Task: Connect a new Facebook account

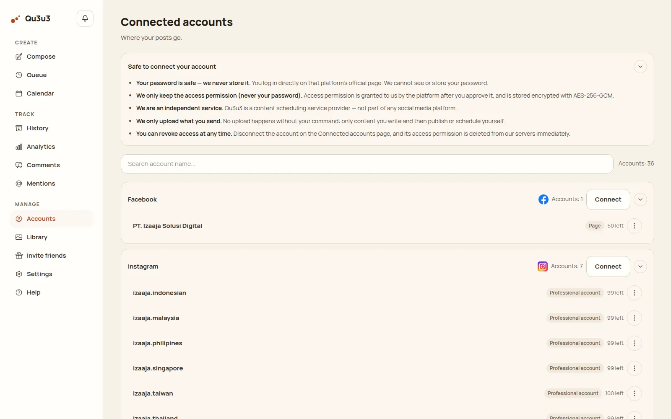Action: (608, 199)
